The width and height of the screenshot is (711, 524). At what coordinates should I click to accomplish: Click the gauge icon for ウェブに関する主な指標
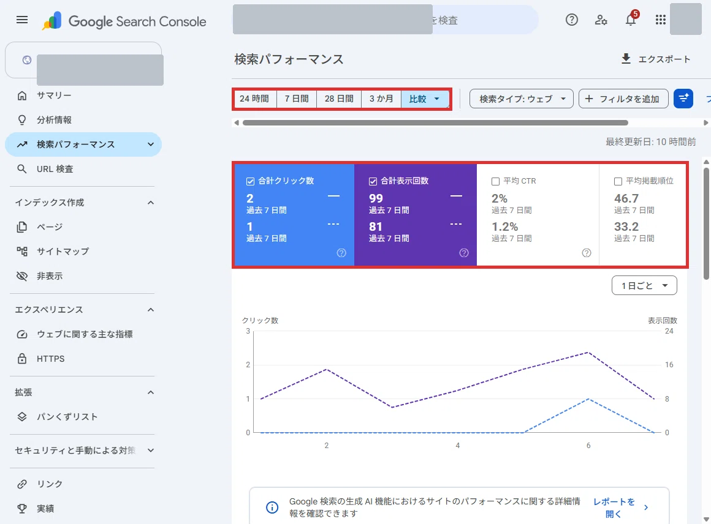pyautogui.click(x=22, y=334)
